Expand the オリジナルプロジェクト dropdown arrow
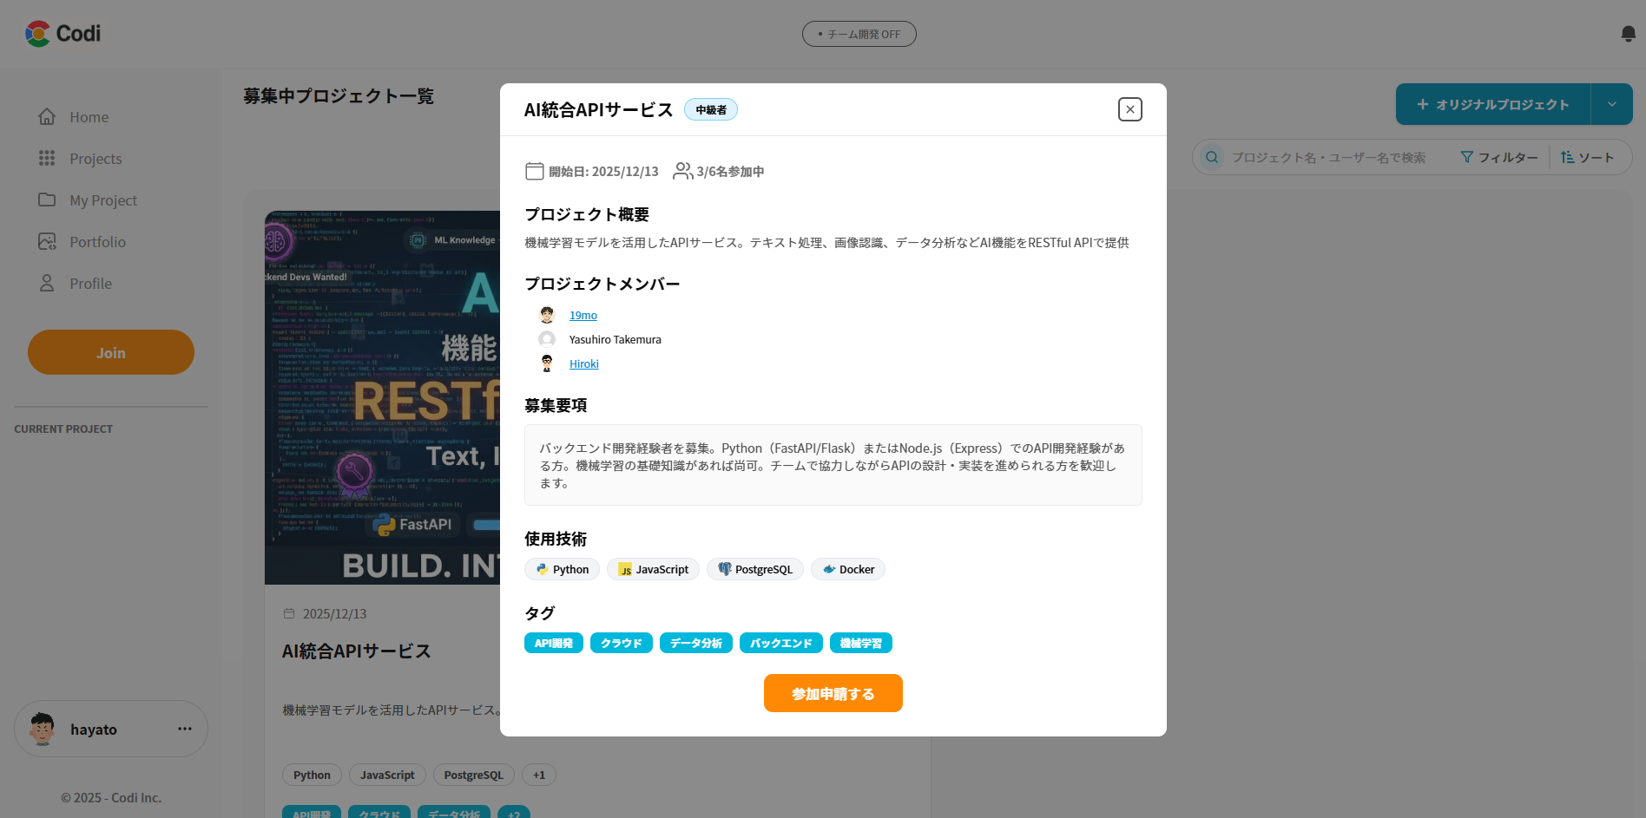The width and height of the screenshot is (1646, 818). (x=1611, y=104)
